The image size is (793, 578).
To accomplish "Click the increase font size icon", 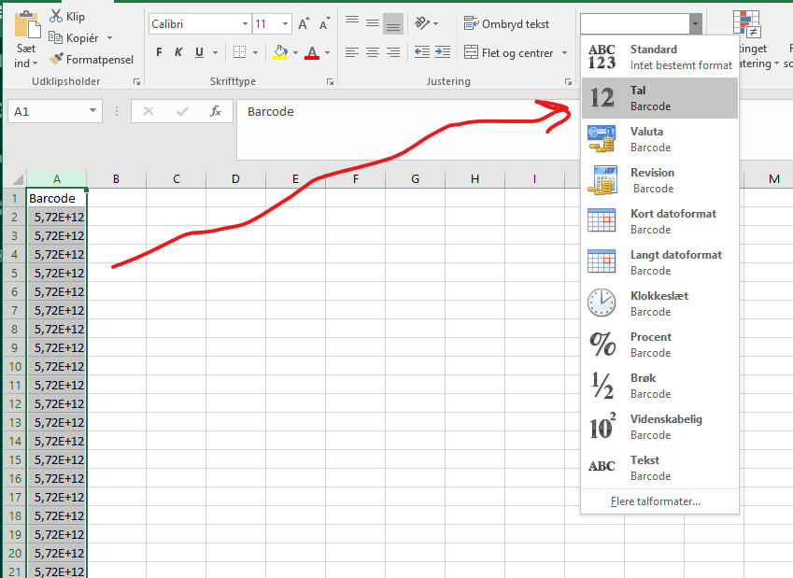I will pos(304,24).
